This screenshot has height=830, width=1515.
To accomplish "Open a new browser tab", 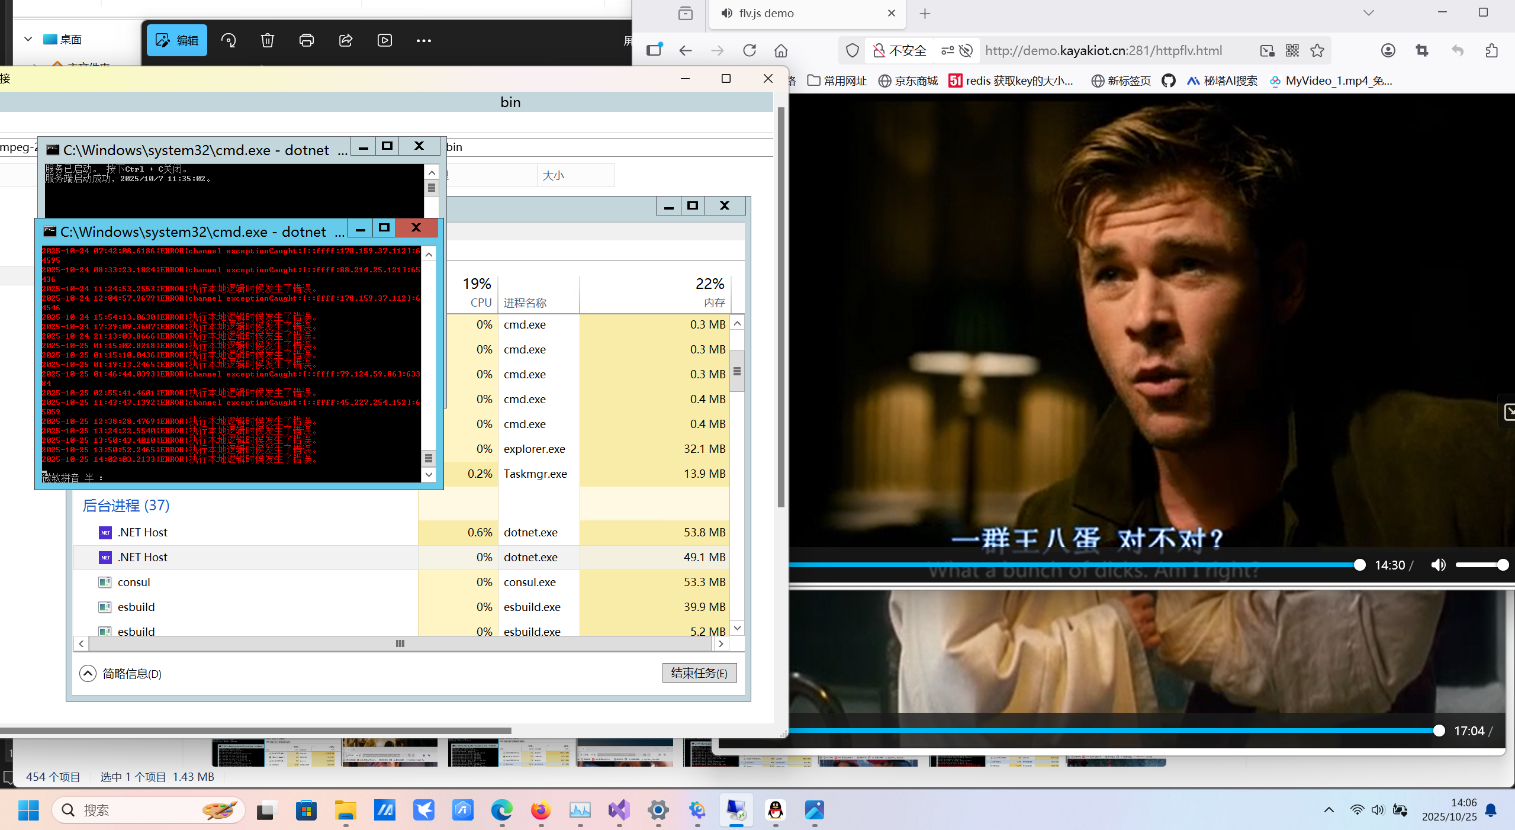I will tap(925, 13).
